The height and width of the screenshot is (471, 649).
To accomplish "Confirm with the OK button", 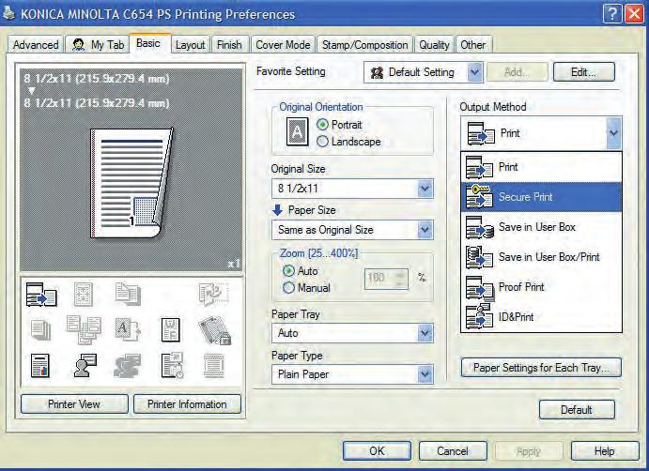I will point(377,450).
